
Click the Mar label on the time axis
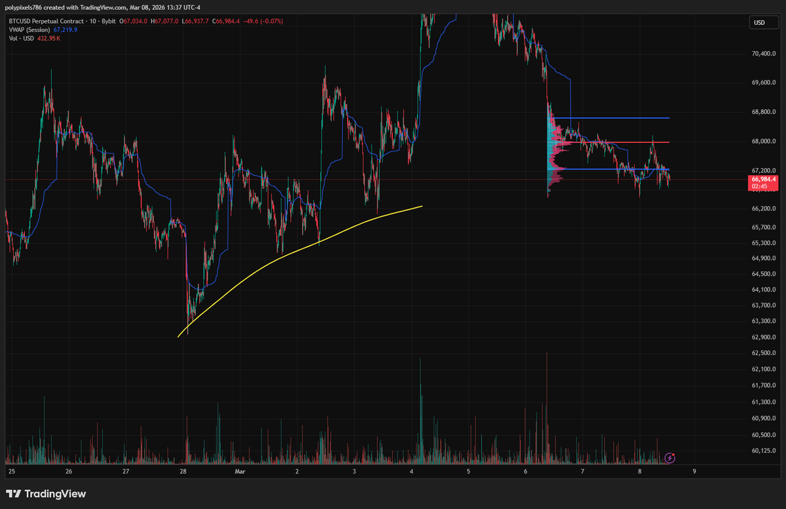(x=240, y=471)
